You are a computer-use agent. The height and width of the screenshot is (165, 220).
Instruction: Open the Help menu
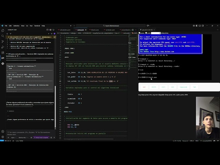point(43,26)
